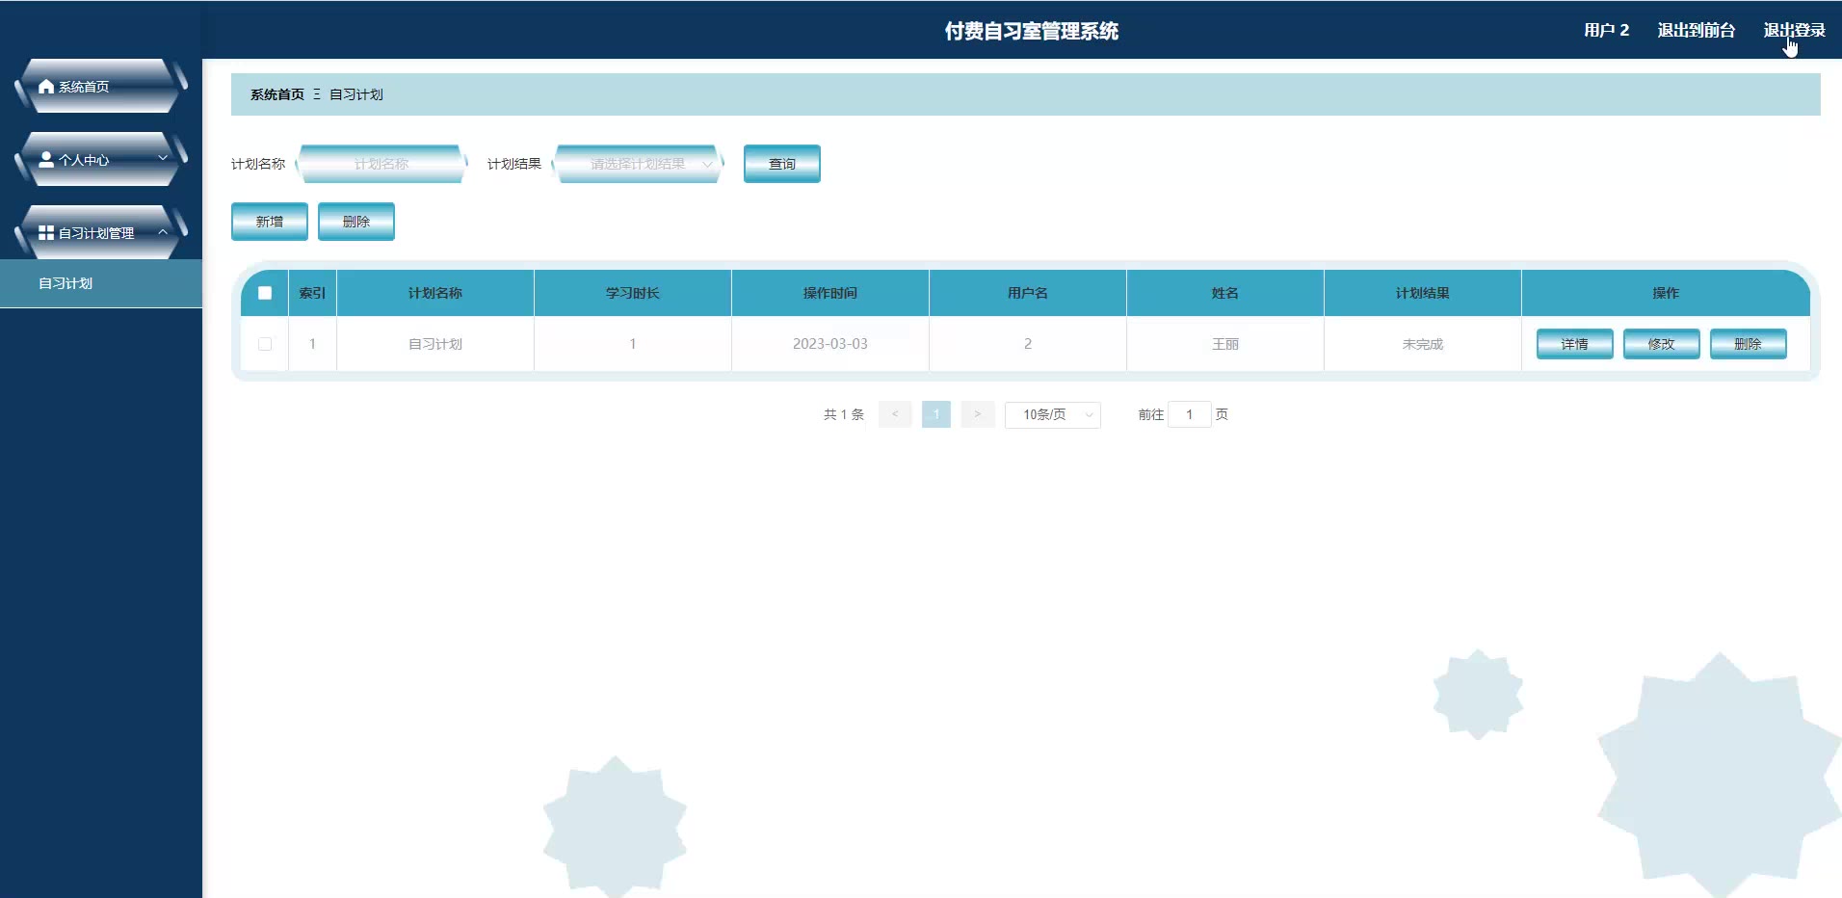Open 详情 for the 自习计划 row
1842x898 pixels.
pos(1574,344)
